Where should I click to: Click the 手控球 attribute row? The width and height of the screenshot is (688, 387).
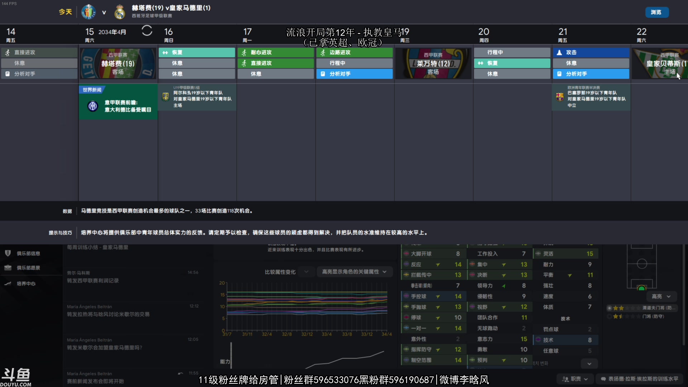[x=434, y=296]
